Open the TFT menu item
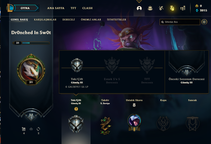Viewport: 211px width, 144px height. coord(73,8)
